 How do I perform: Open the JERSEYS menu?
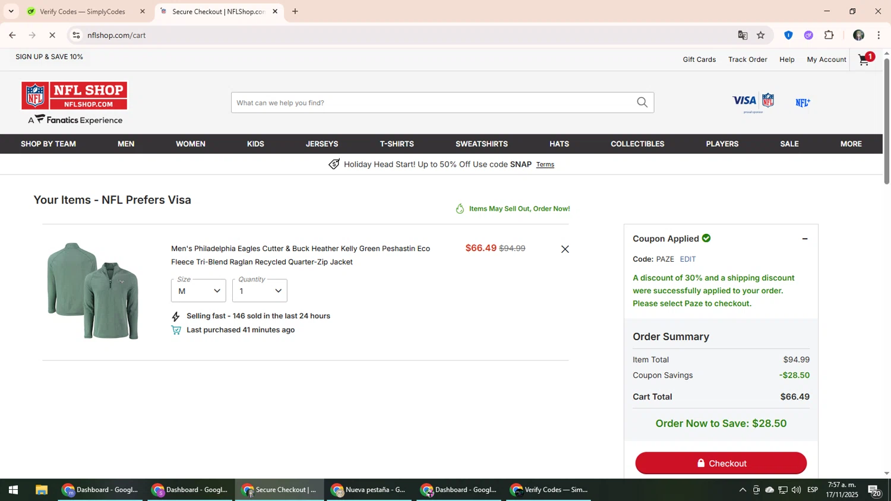(x=322, y=144)
